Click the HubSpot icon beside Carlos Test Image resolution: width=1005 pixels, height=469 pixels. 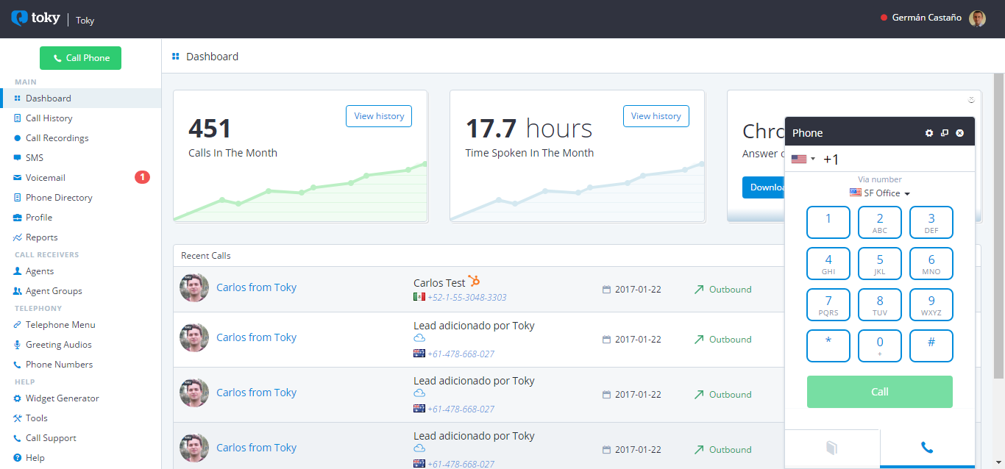click(475, 281)
